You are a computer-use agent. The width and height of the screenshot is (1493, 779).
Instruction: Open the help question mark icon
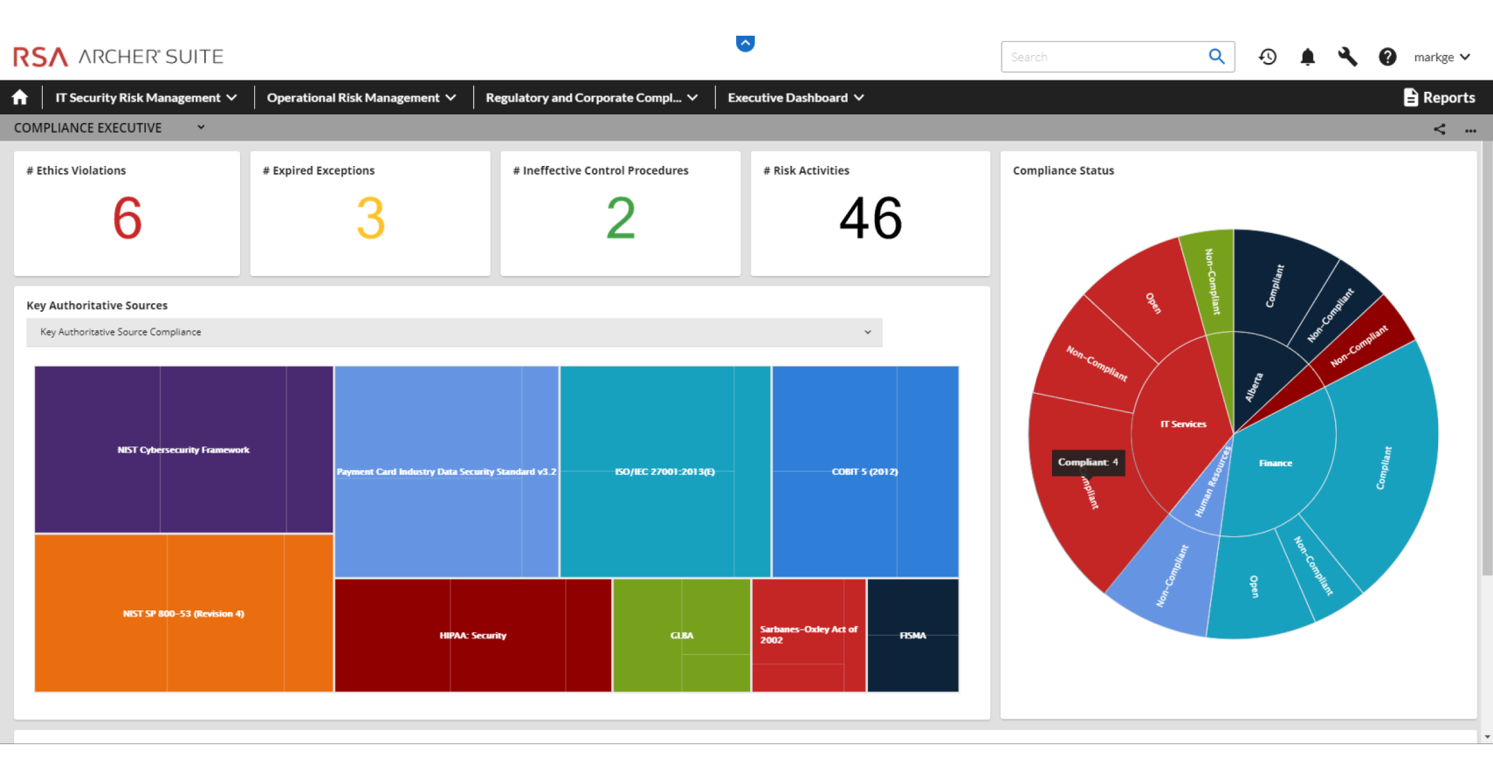click(1387, 57)
